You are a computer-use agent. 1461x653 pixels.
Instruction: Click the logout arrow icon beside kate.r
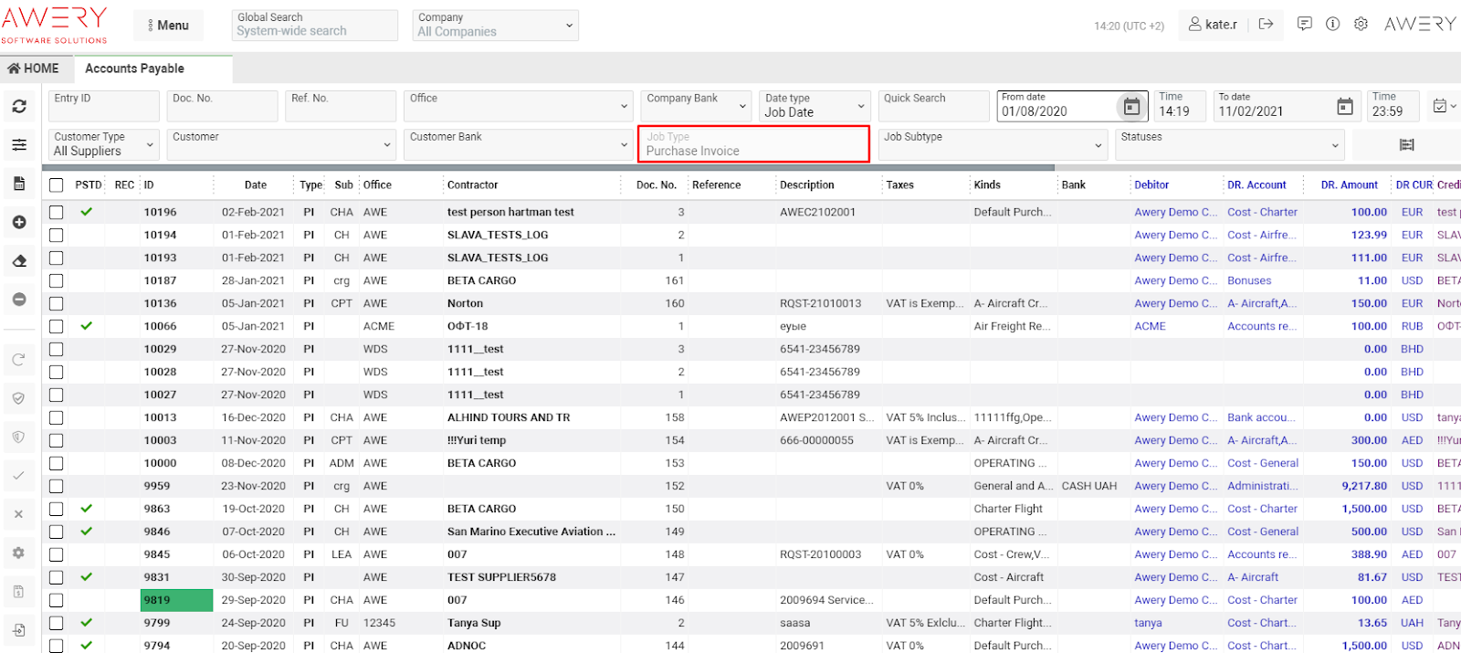pyautogui.click(x=1266, y=25)
